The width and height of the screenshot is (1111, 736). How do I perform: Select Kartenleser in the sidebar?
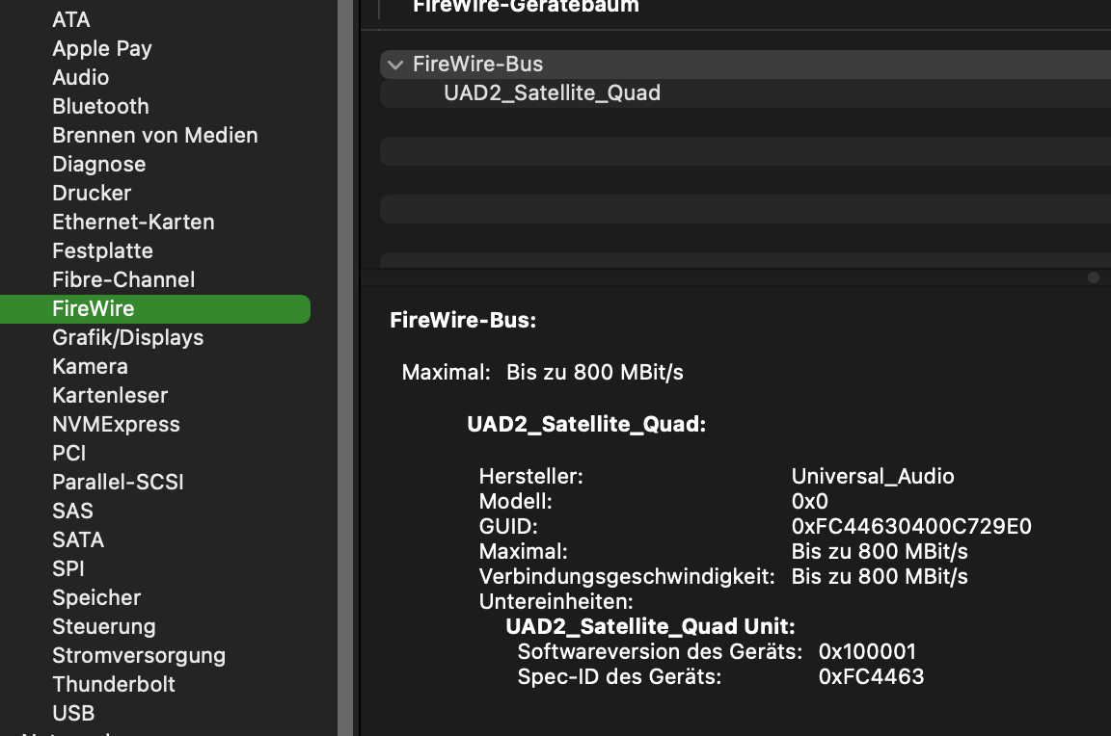(x=110, y=395)
